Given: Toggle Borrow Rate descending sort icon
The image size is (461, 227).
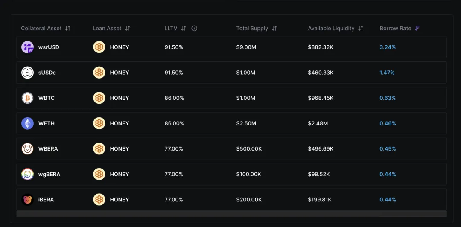Looking at the screenshot, I should point(417,29).
